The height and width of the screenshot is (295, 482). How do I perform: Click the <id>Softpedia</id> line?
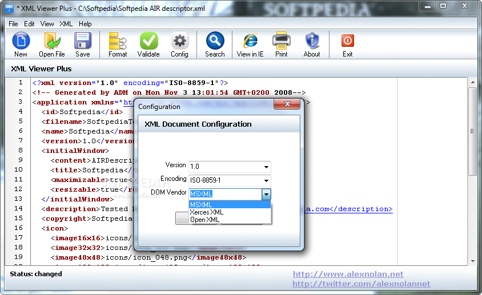coord(82,112)
